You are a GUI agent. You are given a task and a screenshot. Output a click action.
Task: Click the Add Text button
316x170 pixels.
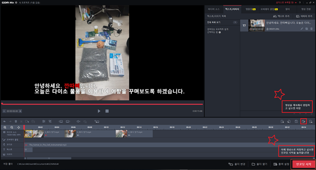point(281,16)
